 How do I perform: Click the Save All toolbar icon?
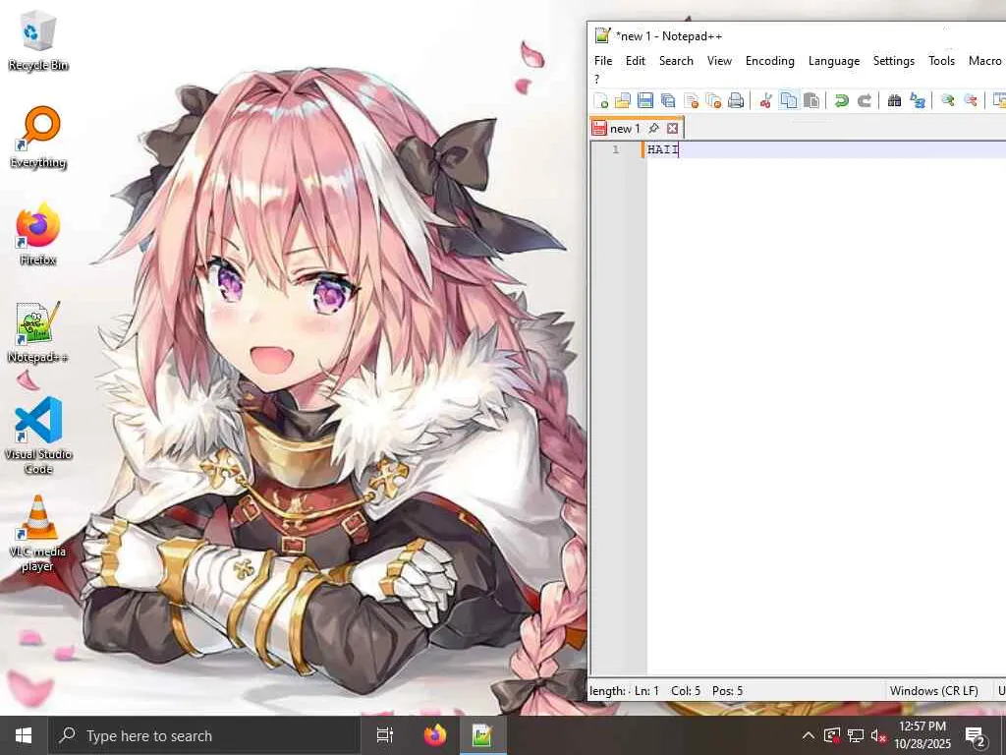point(668,100)
